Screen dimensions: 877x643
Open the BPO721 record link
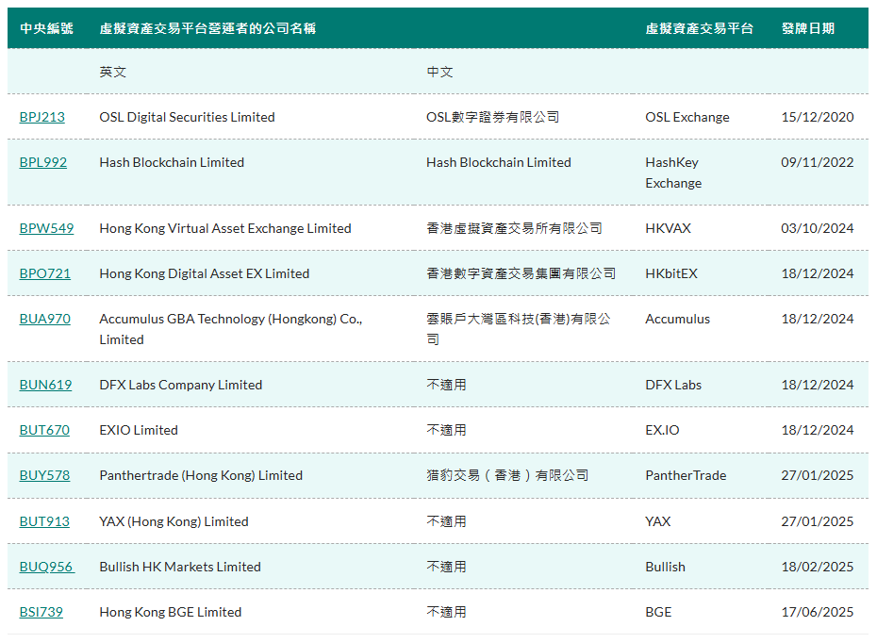click(x=43, y=272)
